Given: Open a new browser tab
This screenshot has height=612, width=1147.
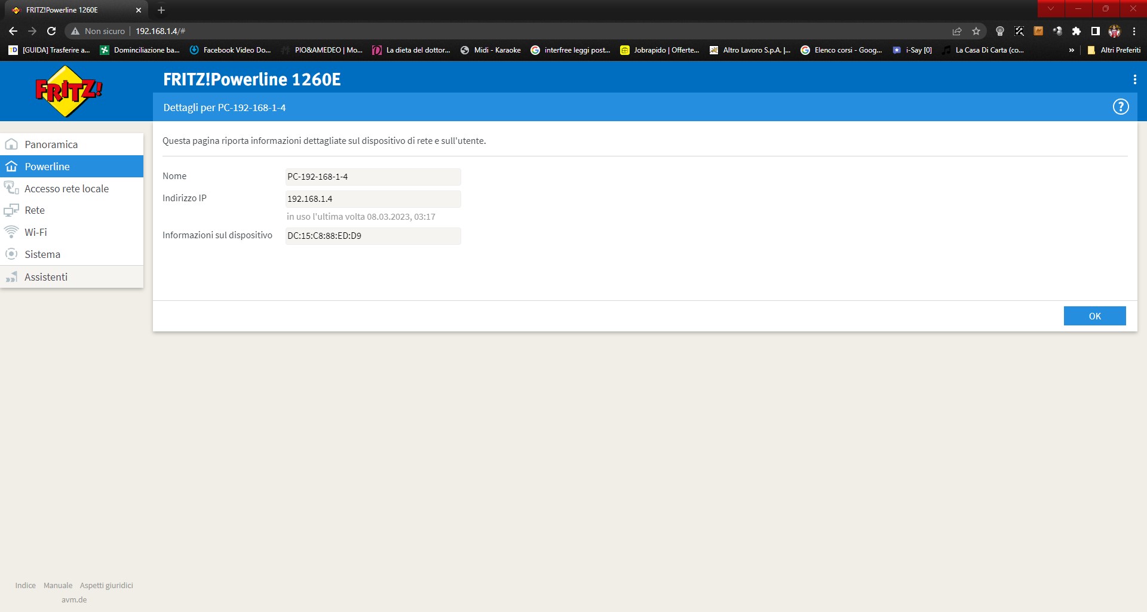Looking at the screenshot, I should pyautogui.click(x=161, y=10).
